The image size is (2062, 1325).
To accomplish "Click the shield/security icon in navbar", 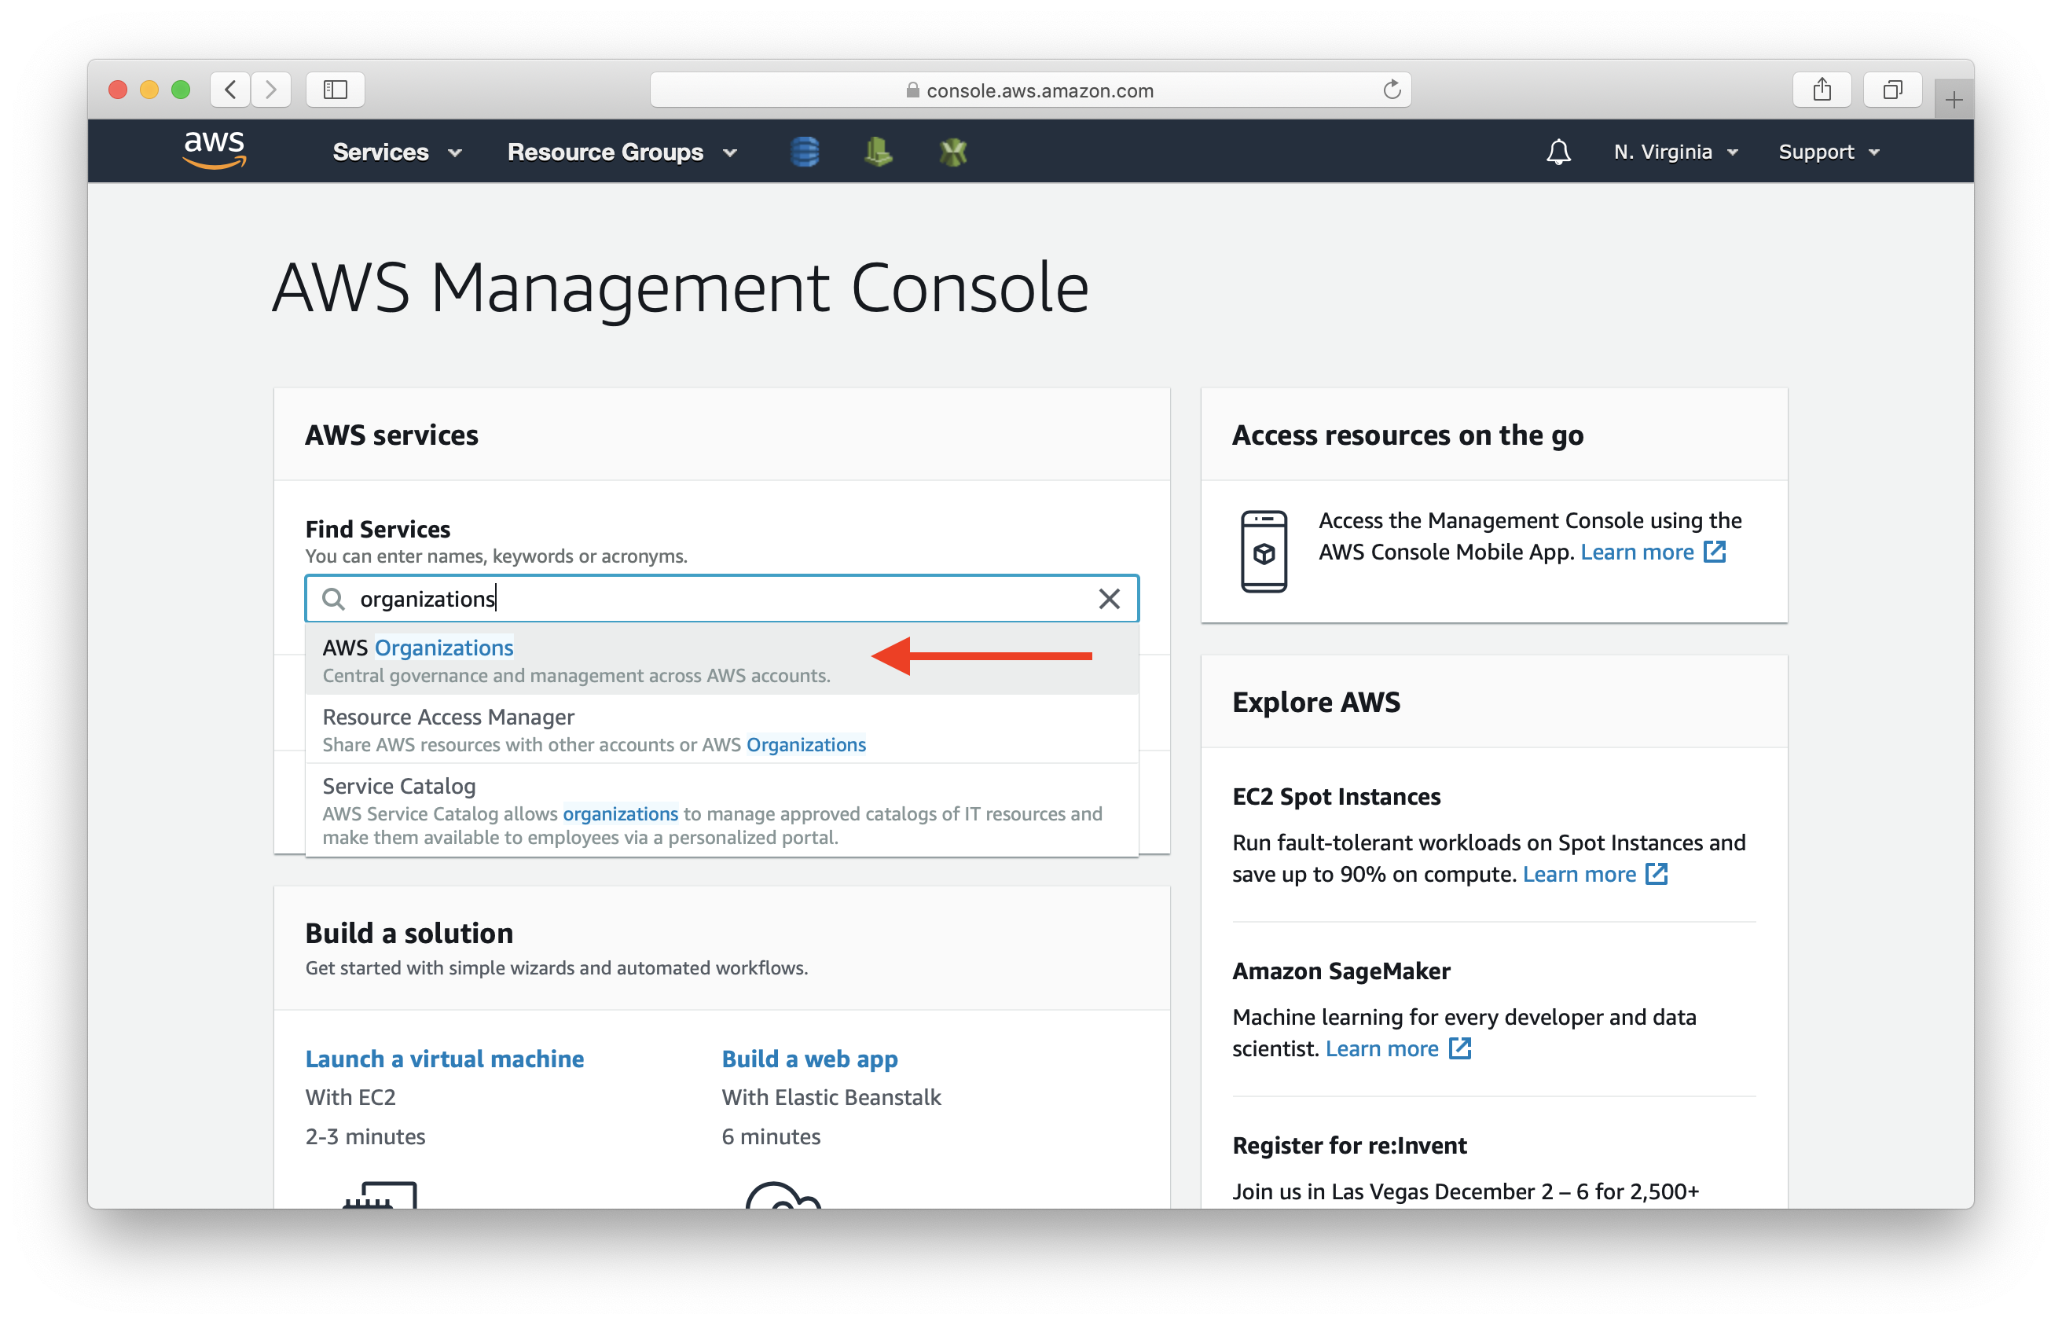I will 953,150.
